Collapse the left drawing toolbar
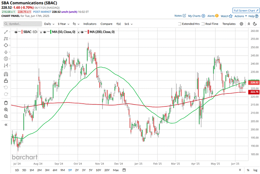 coord(6,124)
